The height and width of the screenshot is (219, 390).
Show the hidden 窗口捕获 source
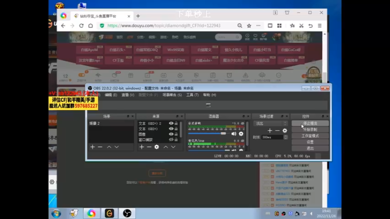[x=171, y=140]
